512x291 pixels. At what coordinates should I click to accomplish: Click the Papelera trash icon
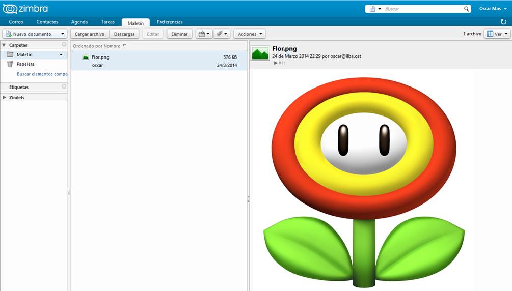pyautogui.click(x=10, y=64)
